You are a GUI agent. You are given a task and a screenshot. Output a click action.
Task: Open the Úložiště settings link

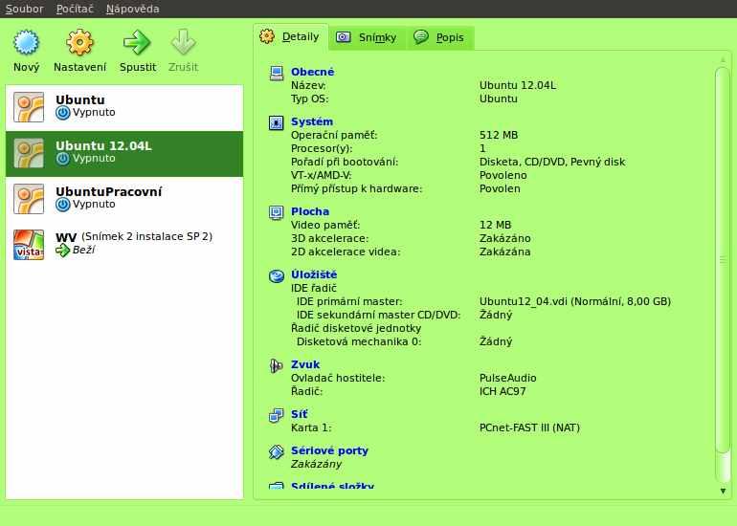(x=314, y=274)
